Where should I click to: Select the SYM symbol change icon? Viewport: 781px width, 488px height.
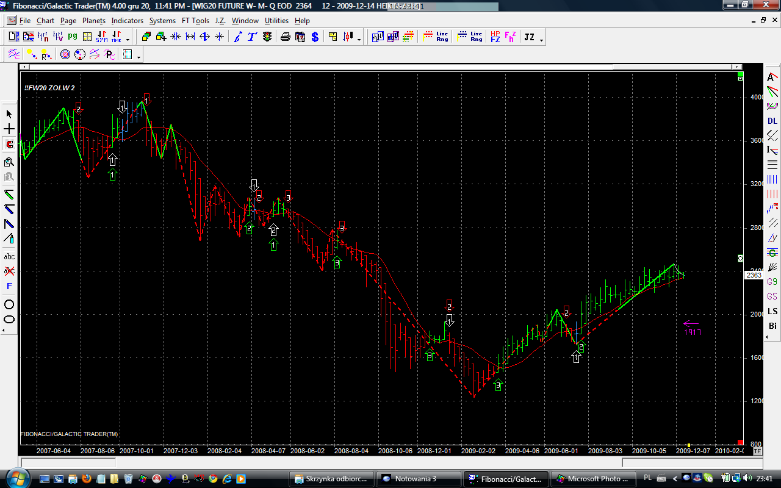pos(101,37)
